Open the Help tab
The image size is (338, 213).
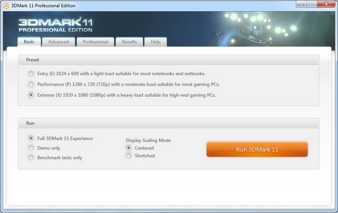click(155, 42)
